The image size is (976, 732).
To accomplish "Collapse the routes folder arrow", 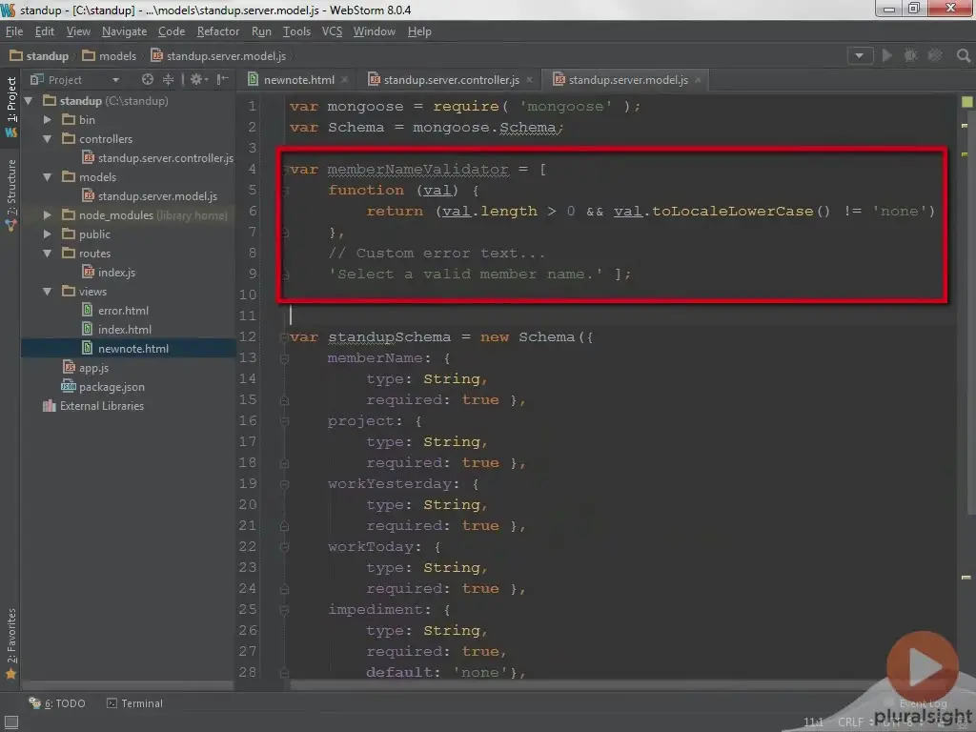I will click(48, 254).
